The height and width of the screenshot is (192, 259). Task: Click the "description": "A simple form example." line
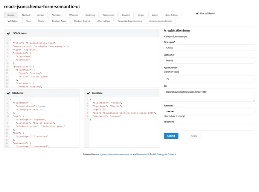41,46
